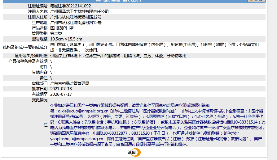
Task: Click the phone number 010-88331514
Action: [x=244, y=122]
